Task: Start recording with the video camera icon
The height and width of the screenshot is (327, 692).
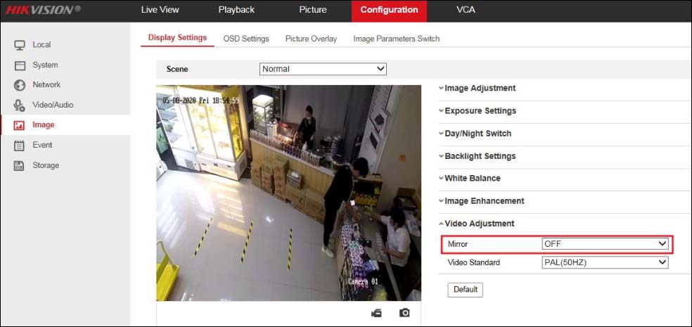Action: click(x=376, y=313)
